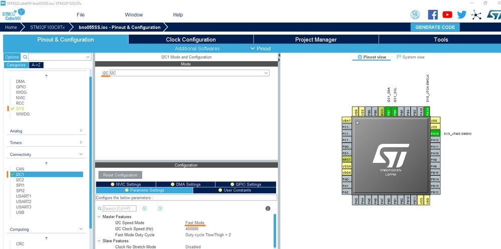501x249 pixels.
Task: Click the magnifier icon beside Options
Action: pos(25,57)
